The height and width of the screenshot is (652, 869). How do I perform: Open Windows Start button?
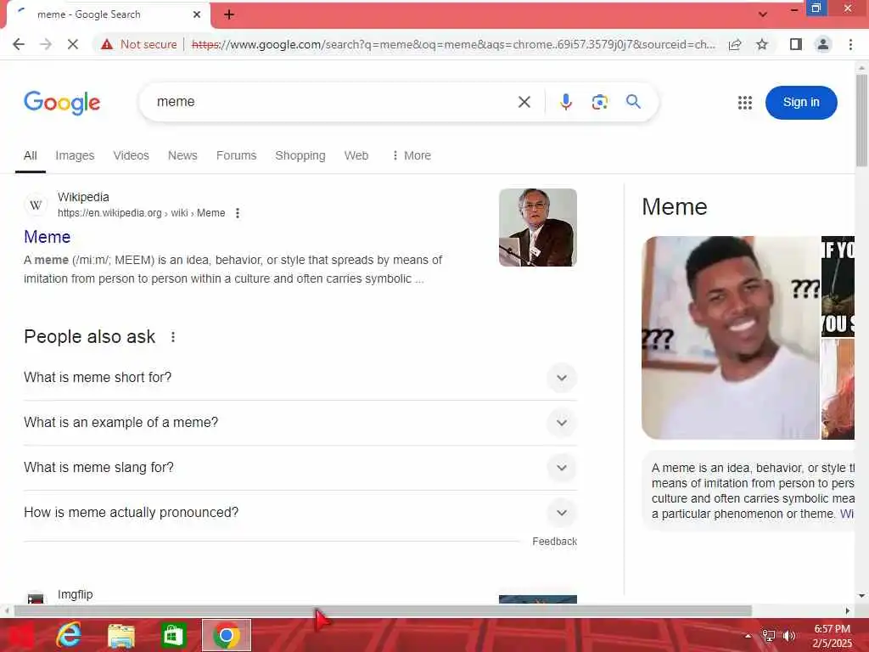click(x=21, y=635)
